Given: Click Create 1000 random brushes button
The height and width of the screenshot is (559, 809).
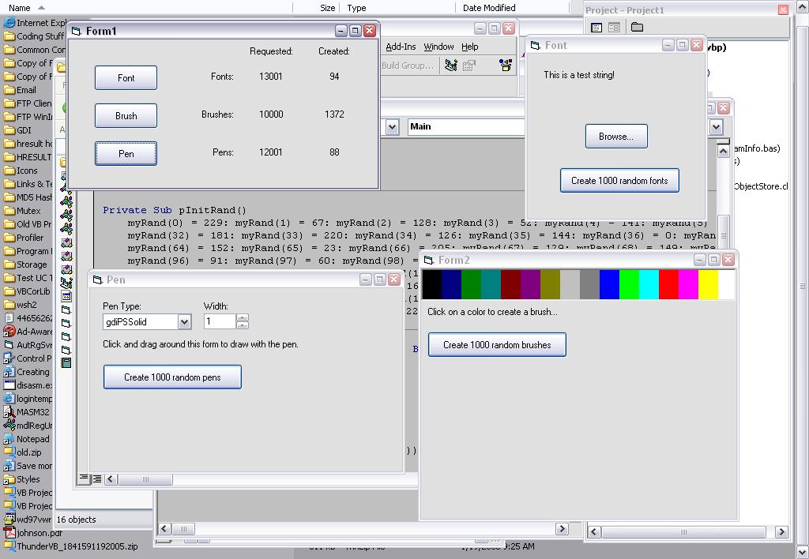Looking at the screenshot, I should [497, 345].
